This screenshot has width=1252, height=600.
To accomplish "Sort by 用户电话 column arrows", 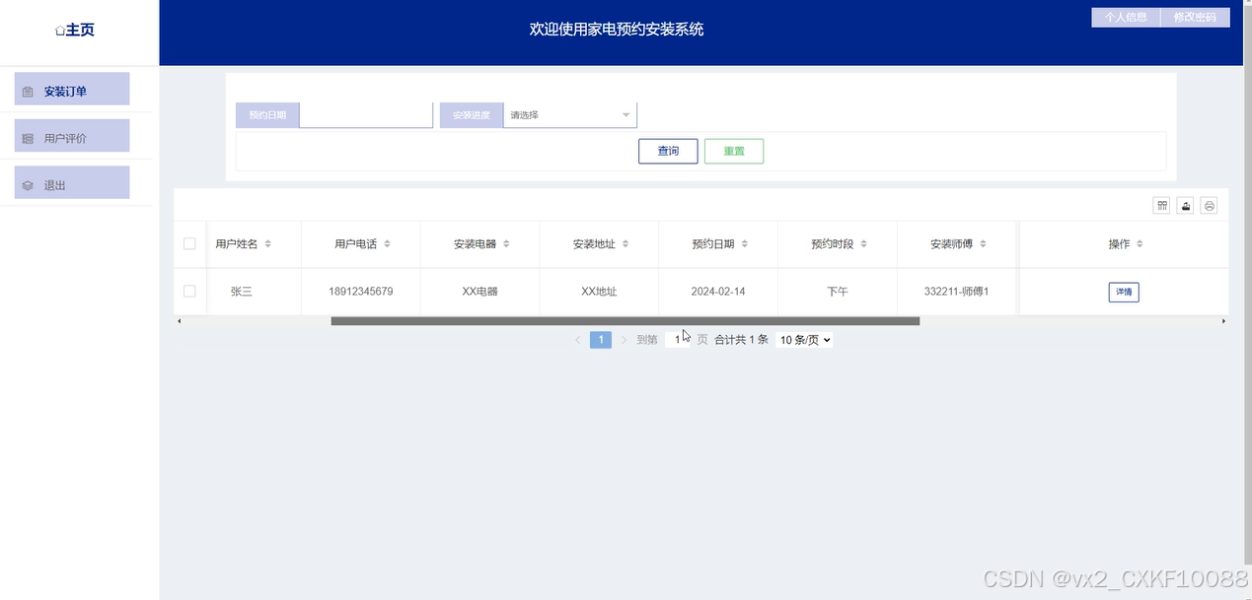I will pos(387,244).
